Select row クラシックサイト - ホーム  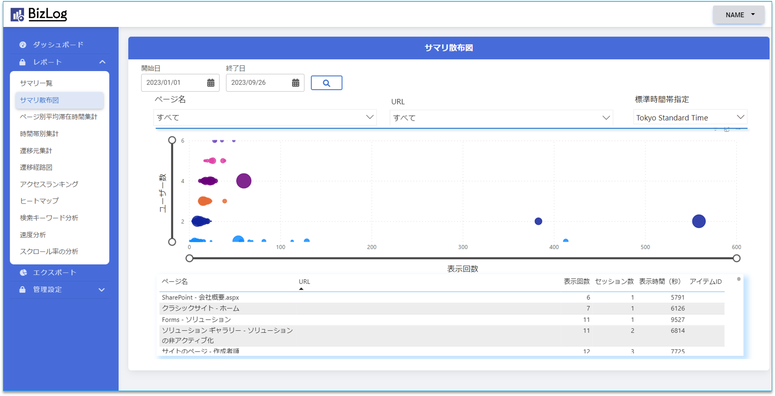(x=441, y=308)
